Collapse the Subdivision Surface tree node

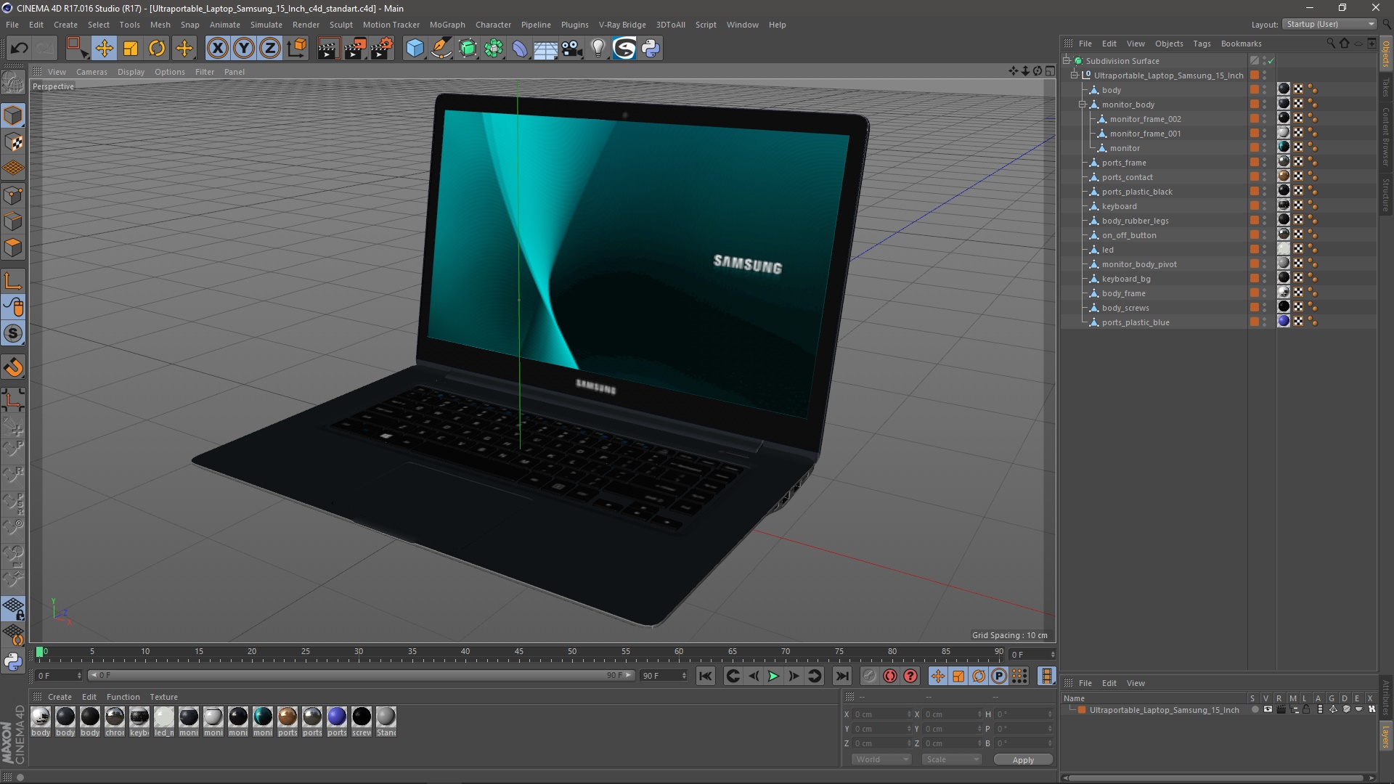click(x=1067, y=61)
